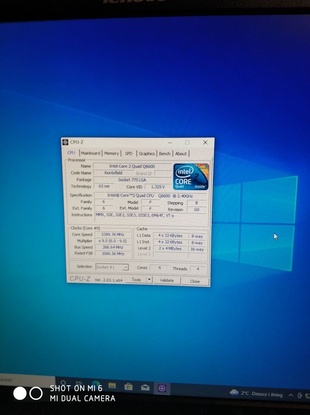Click the specification field showing '@ 2.40GHz'
The width and height of the screenshot is (310, 415).
tap(150, 196)
